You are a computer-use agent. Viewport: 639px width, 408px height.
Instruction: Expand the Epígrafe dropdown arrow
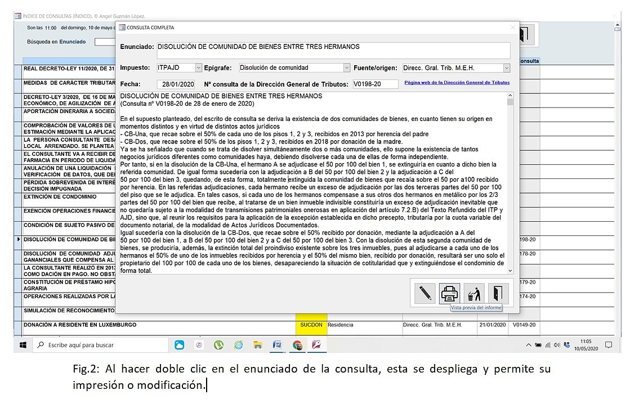coord(346,68)
